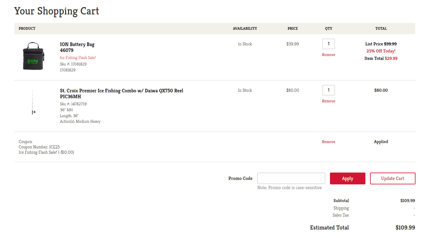The height and width of the screenshot is (238, 427).
Task: Click the Note: Promo code is case-sensitive text
Action: coord(290,188)
